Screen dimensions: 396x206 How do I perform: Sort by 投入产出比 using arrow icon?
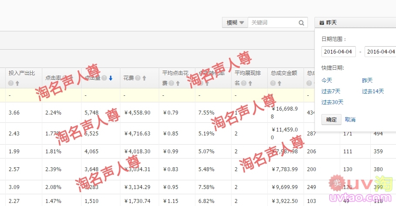coord(17,84)
